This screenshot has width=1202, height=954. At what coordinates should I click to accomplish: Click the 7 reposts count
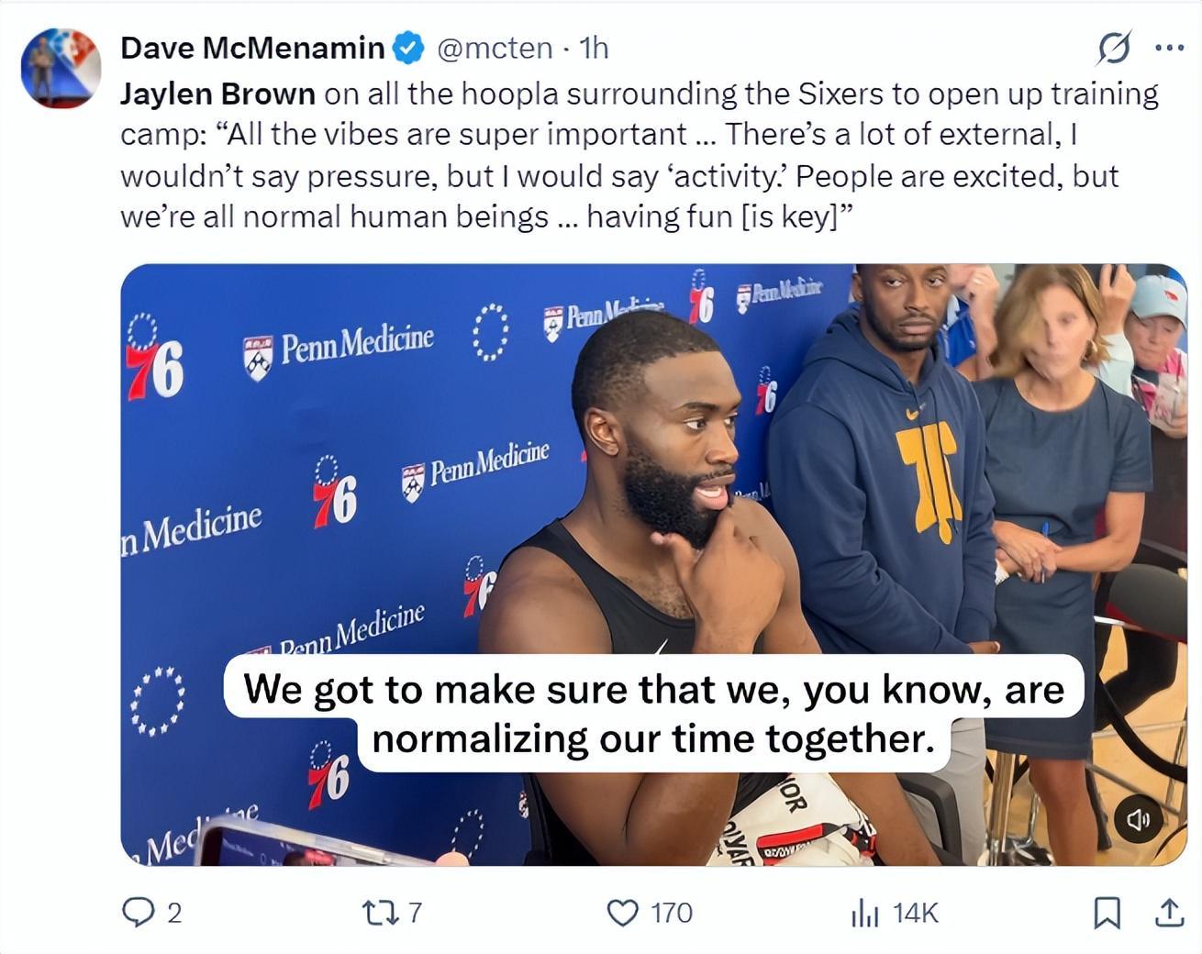(x=414, y=913)
